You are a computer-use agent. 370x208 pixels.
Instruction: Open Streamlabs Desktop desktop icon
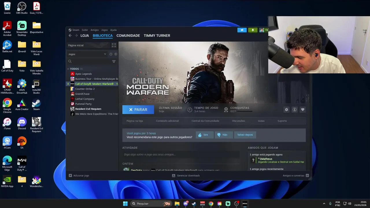[22, 29]
